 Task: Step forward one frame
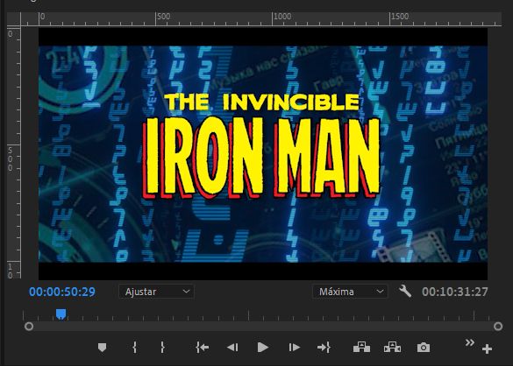(x=294, y=348)
